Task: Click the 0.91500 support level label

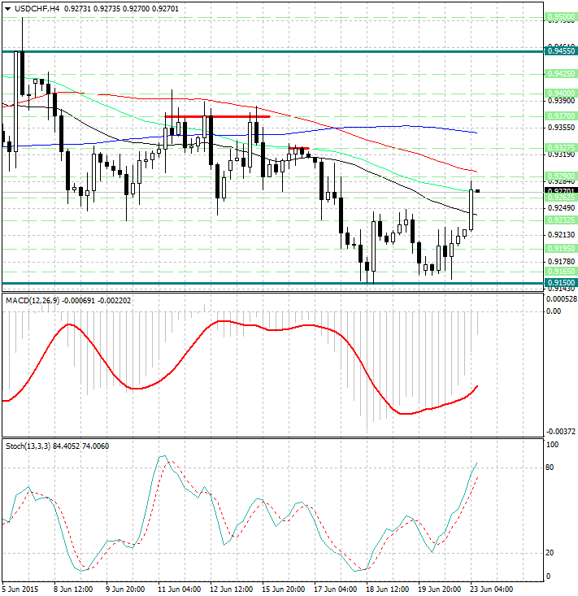Action: point(561,282)
